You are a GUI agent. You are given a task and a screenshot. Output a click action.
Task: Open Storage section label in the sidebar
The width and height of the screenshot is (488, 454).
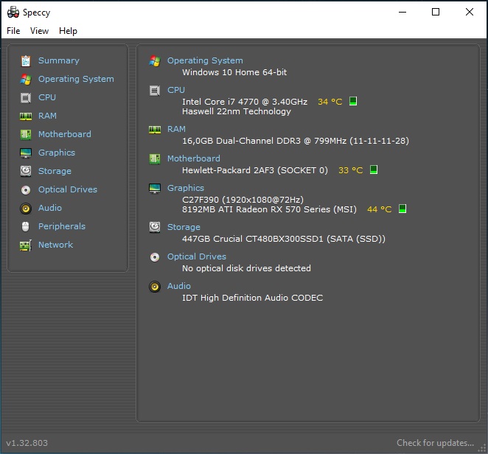(55, 171)
